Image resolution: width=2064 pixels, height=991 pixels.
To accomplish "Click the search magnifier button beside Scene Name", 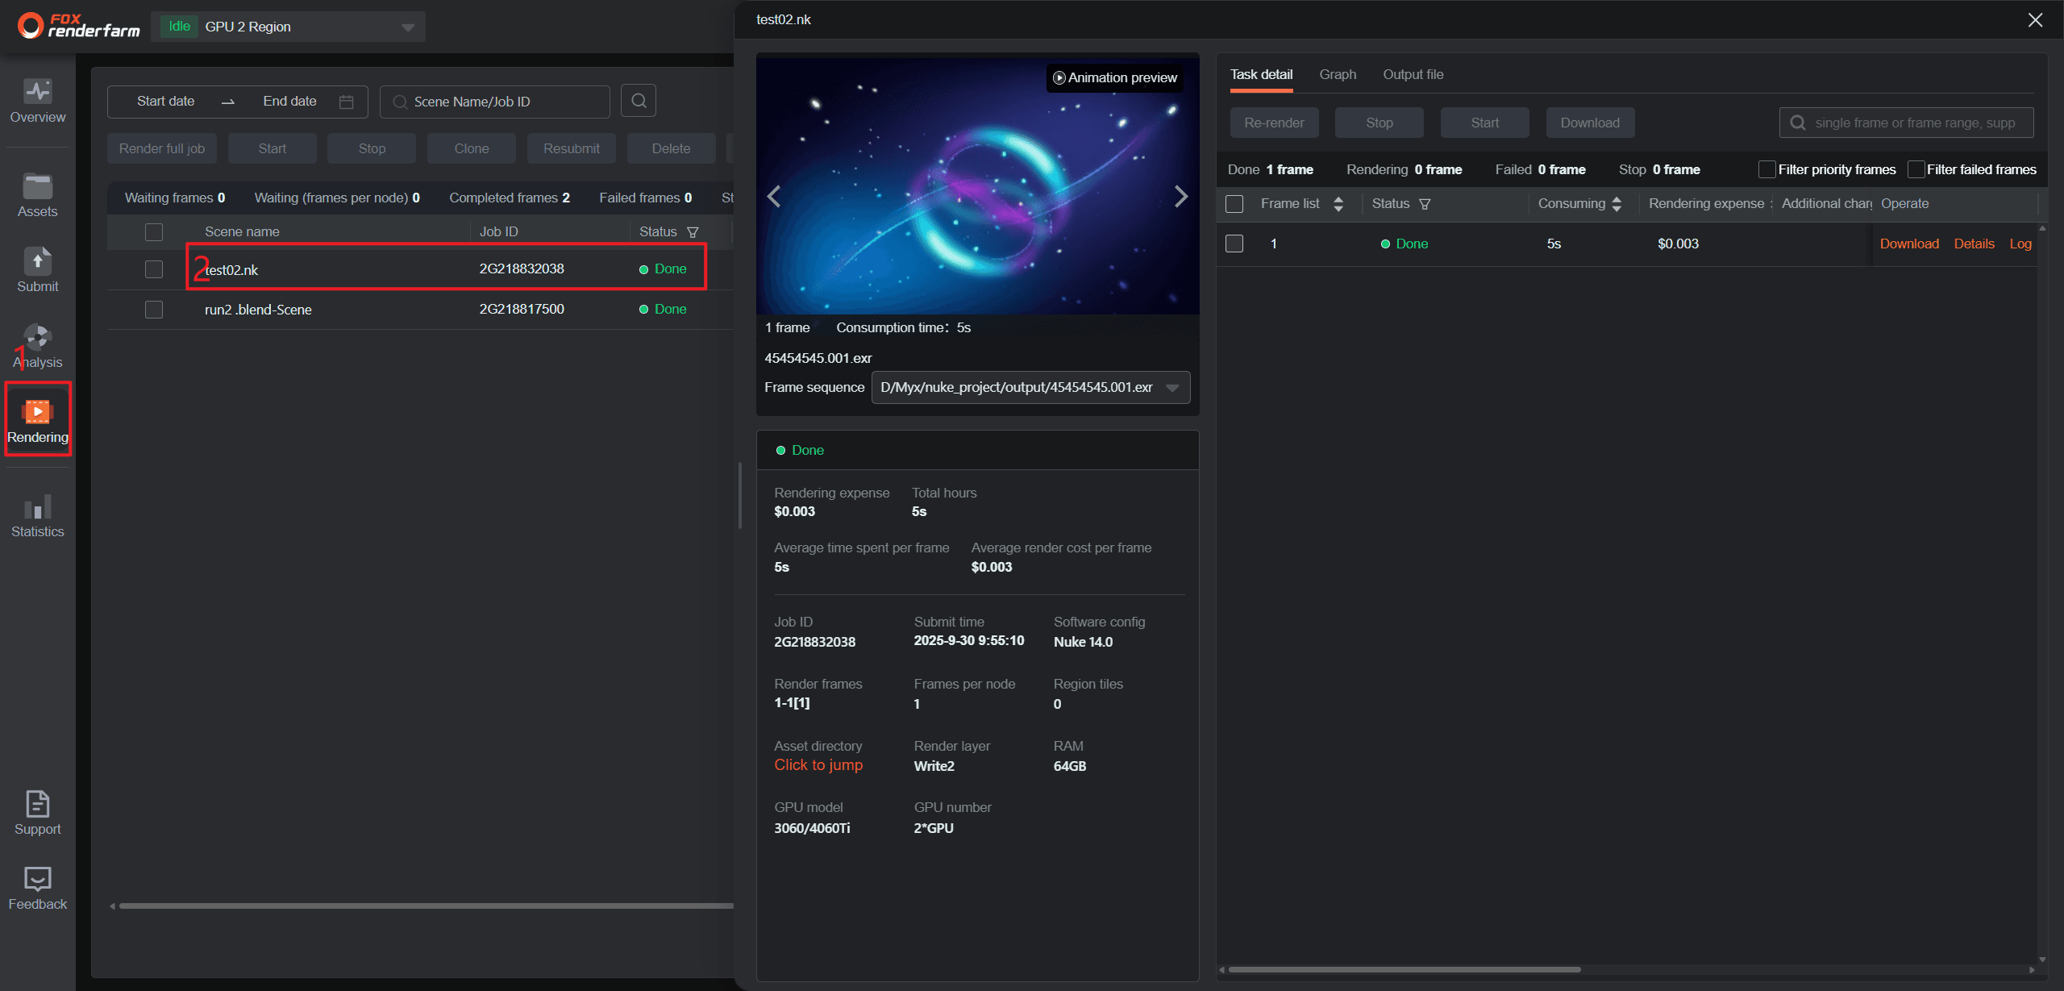I will point(639,101).
